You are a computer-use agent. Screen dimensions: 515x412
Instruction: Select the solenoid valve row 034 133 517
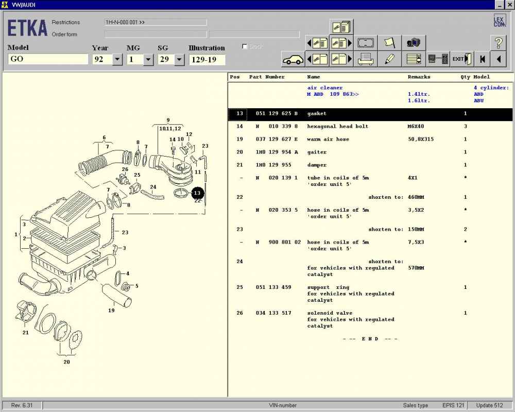click(370, 319)
